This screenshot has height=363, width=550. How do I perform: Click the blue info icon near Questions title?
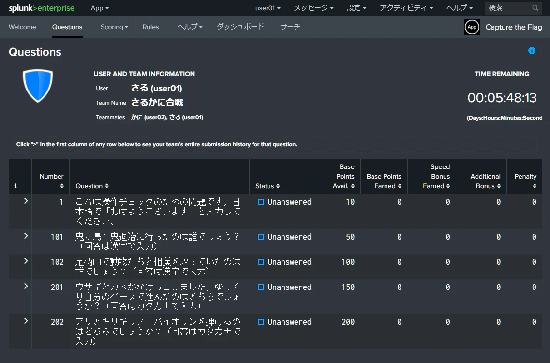[x=532, y=51]
